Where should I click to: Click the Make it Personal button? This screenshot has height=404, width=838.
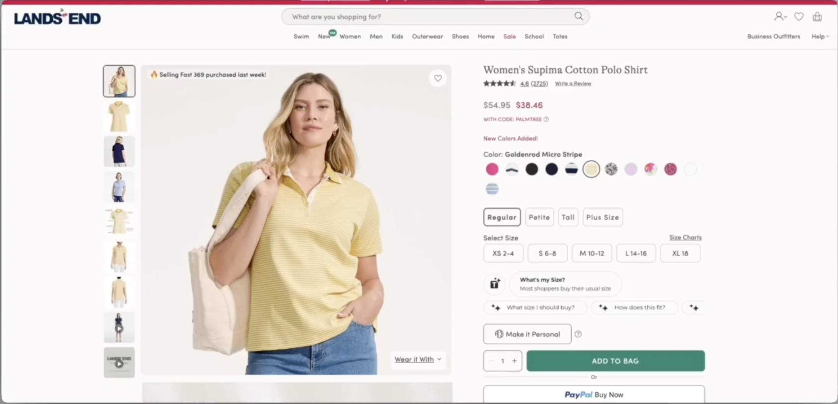(x=527, y=334)
